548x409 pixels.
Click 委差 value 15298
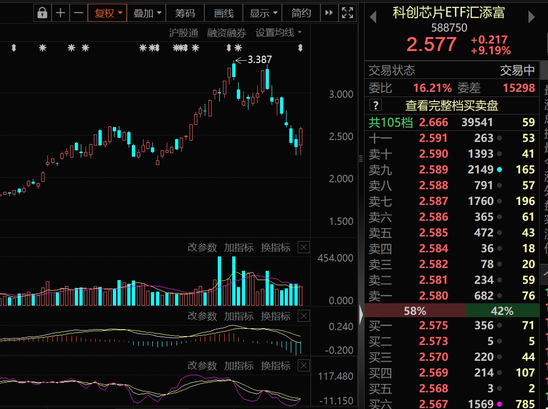pyautogui.click(x=519, y=88)
